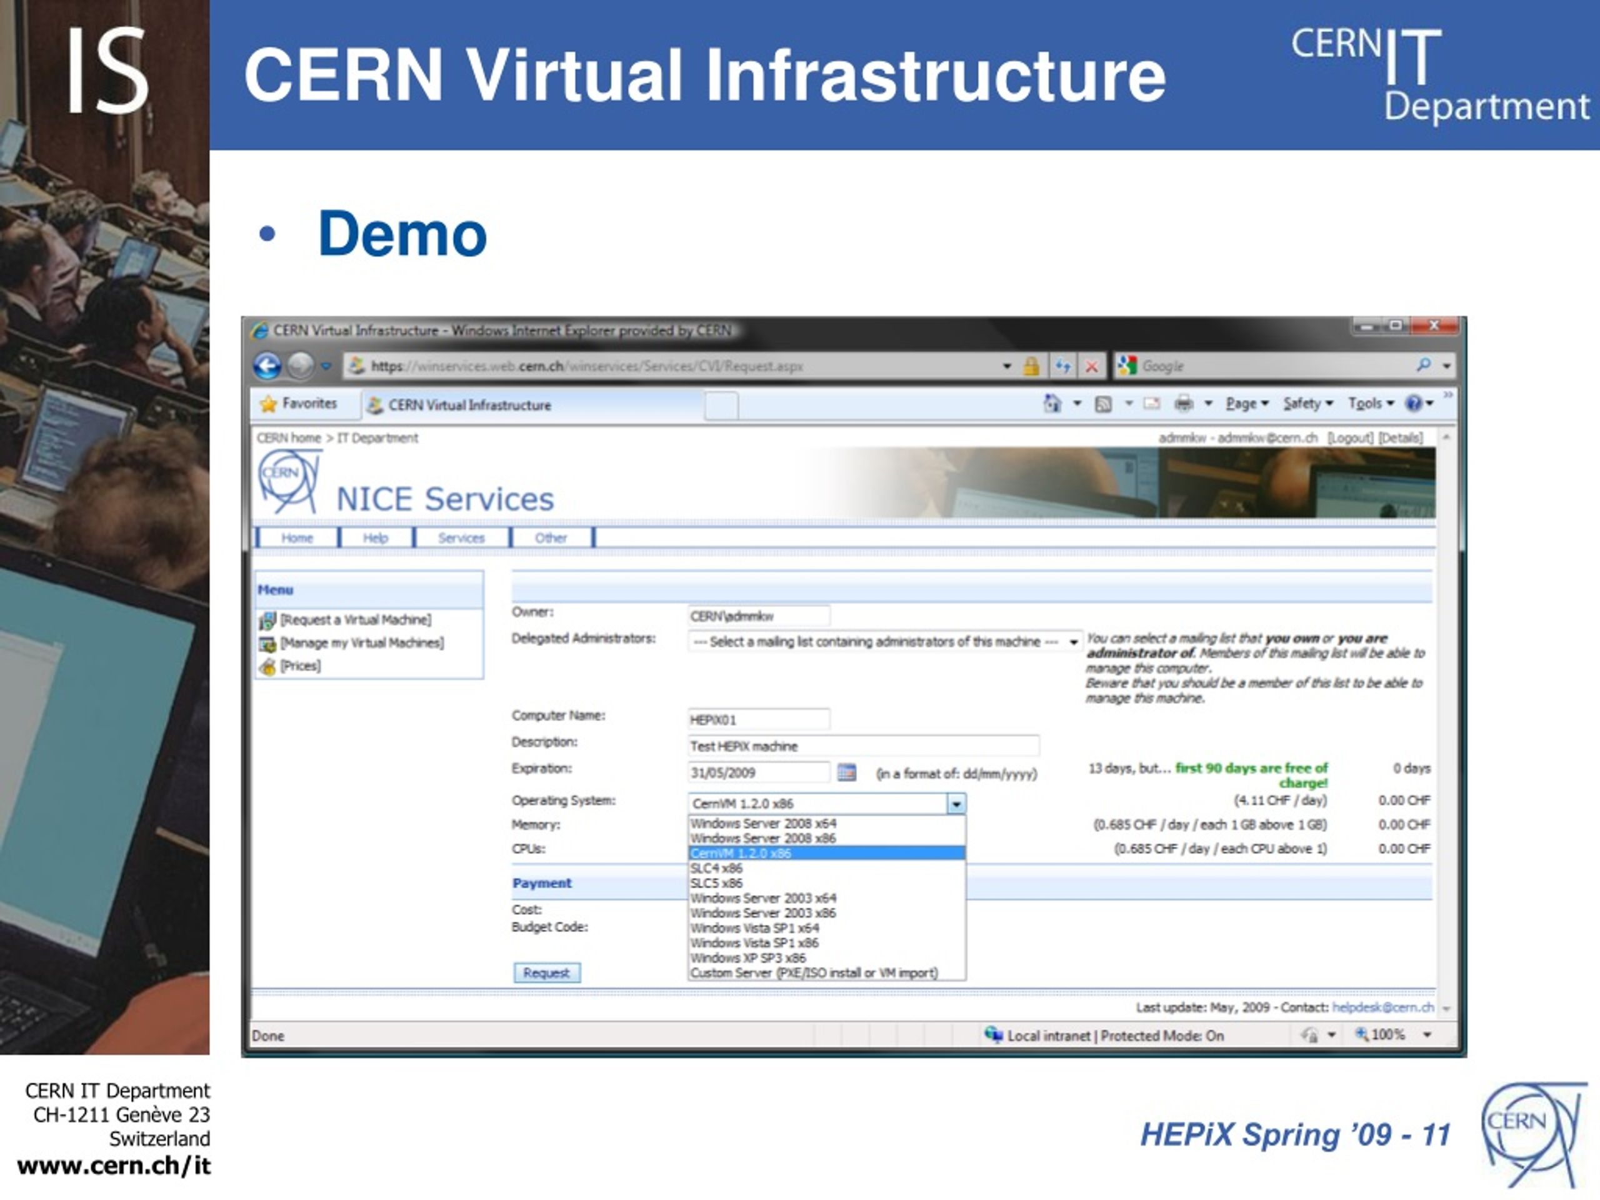Click the Computer Name field

[x=759, y=720]
